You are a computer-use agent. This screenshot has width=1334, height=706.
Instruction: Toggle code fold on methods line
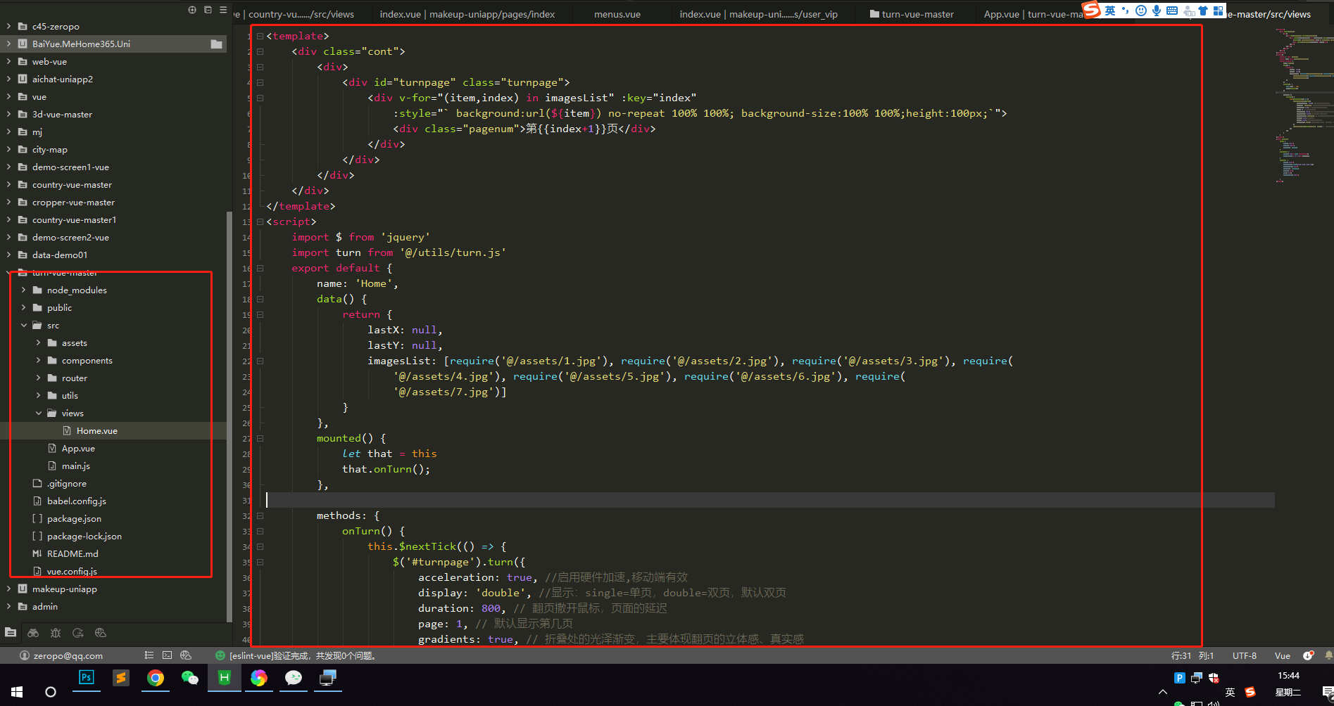pos(260,515)
